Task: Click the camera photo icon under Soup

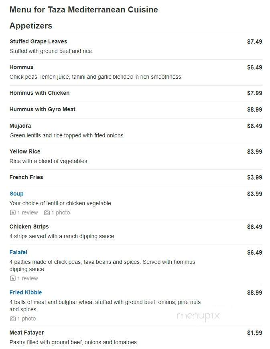Action: click(47, 212)
